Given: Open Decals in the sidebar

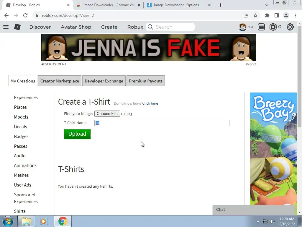Looking at the screenshot, I should click(x=20, y=127).
